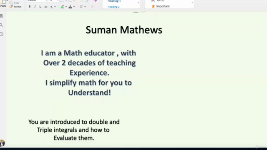The height and width of the screenshot is (150, 267).
Task: Open the font size dropdown
Action: point(58,1)
